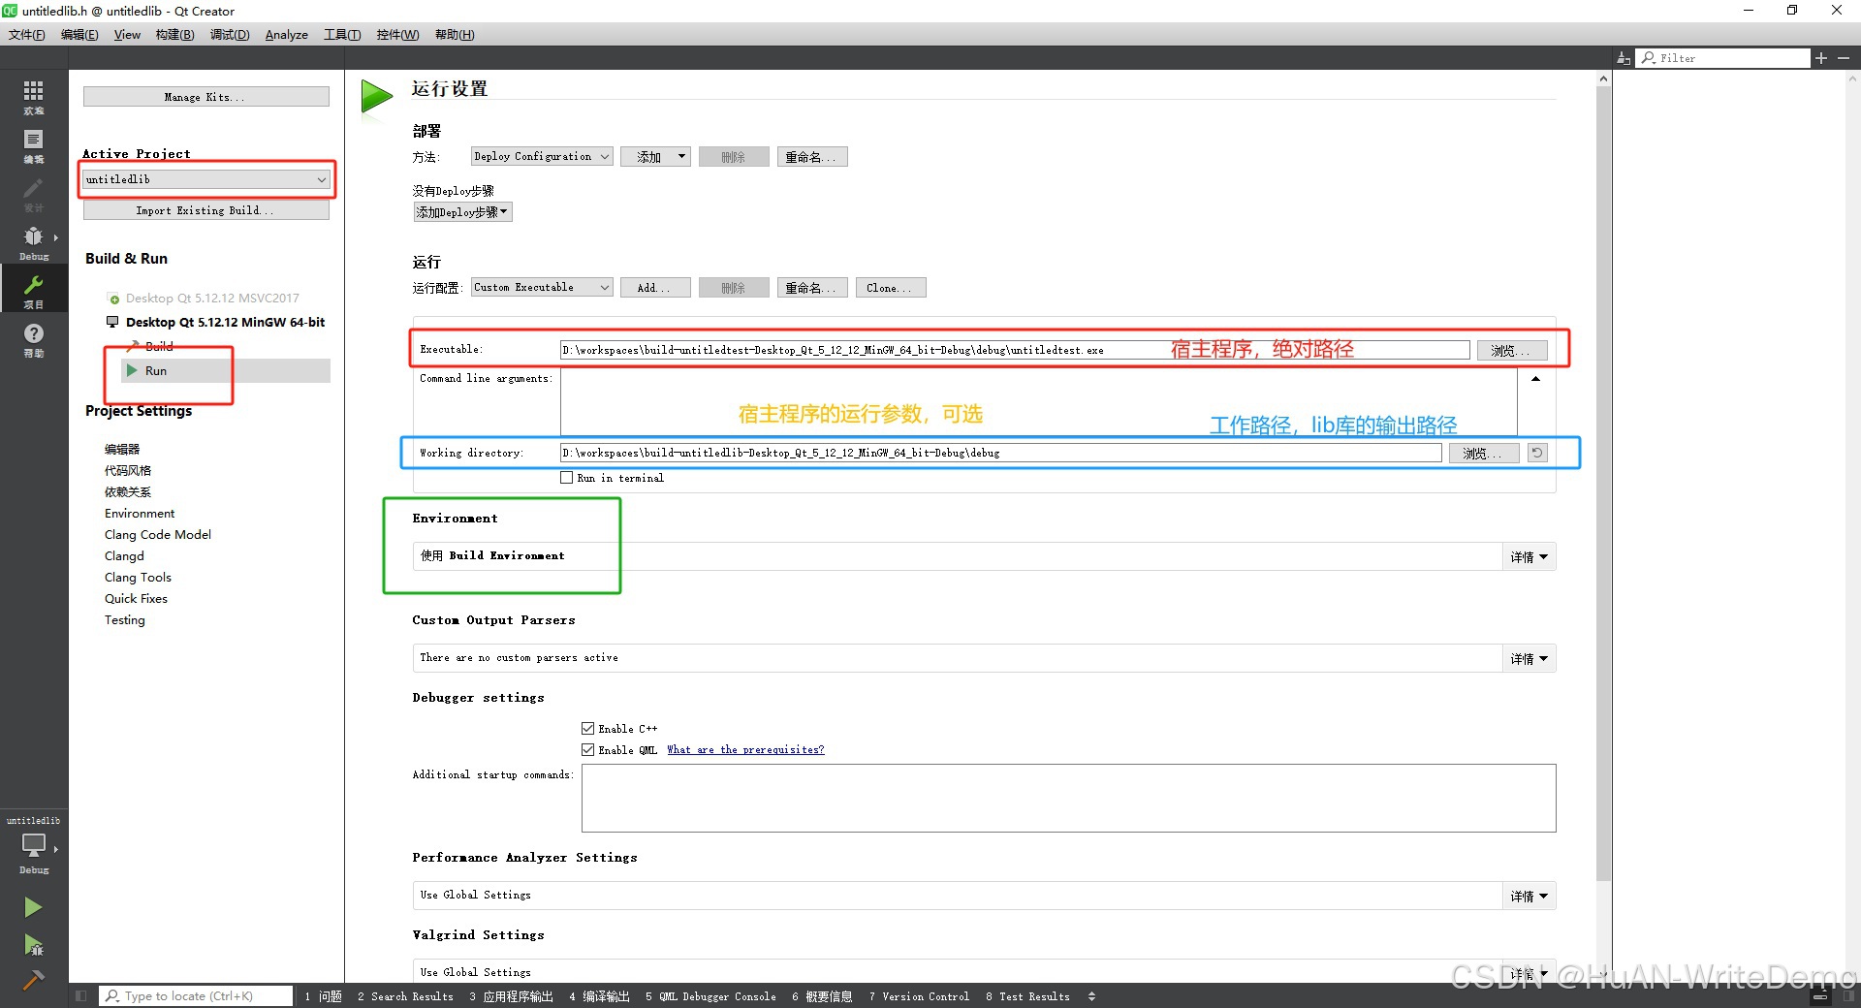Screen dimensions: 1861x1008
Task: Open the Analyze menu
Action: click(287, 35)
